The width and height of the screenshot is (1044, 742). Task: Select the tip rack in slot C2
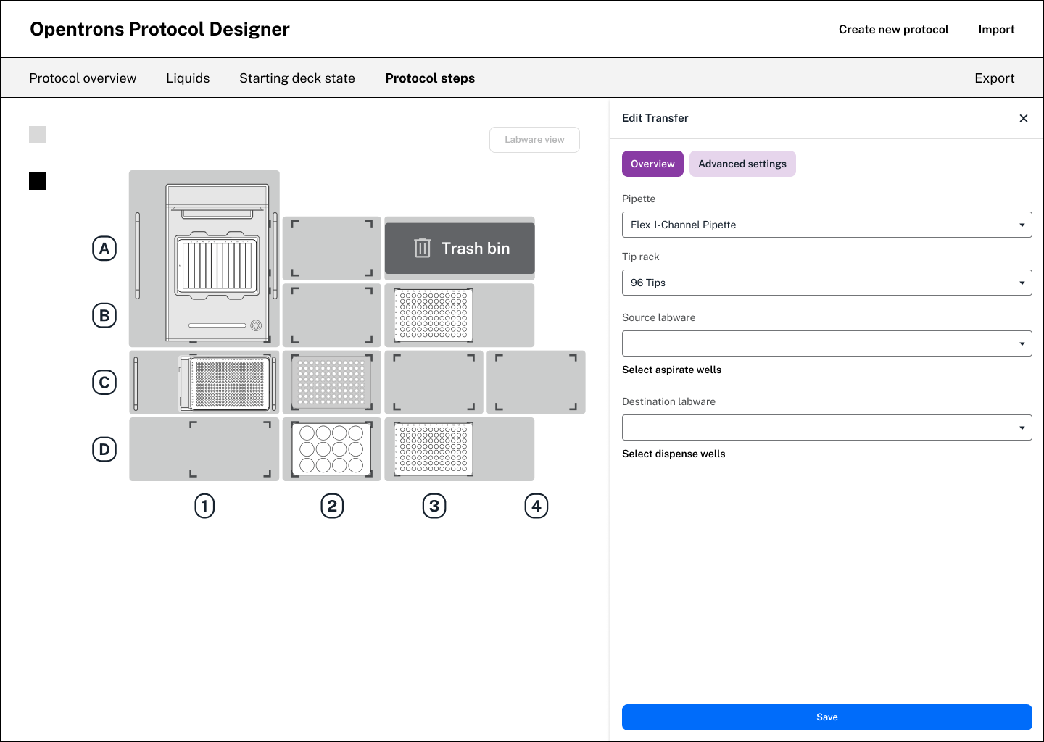[x=332, y=383]
